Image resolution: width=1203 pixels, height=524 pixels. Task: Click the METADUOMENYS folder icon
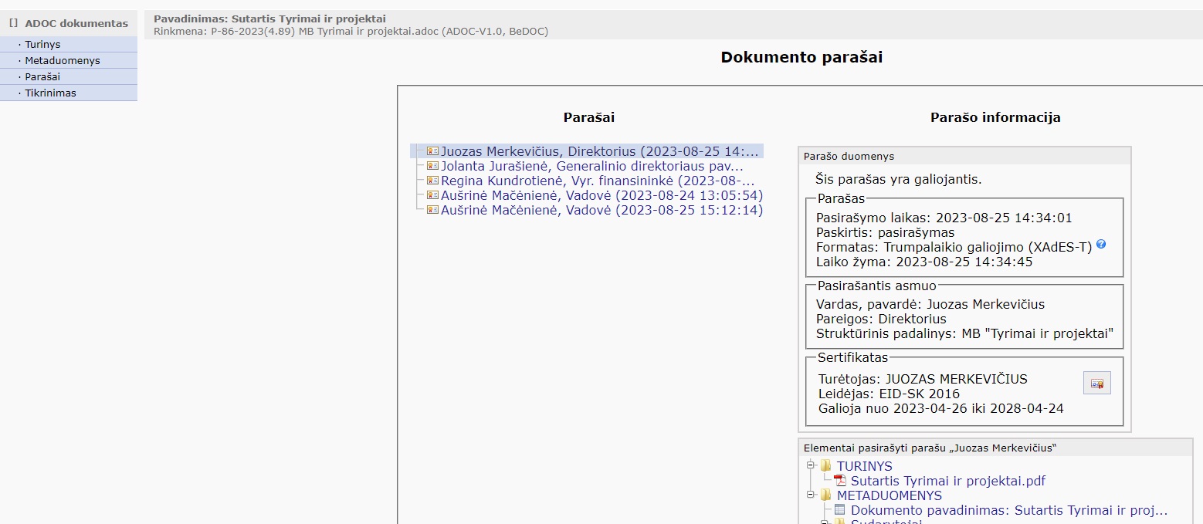(826, 495)
